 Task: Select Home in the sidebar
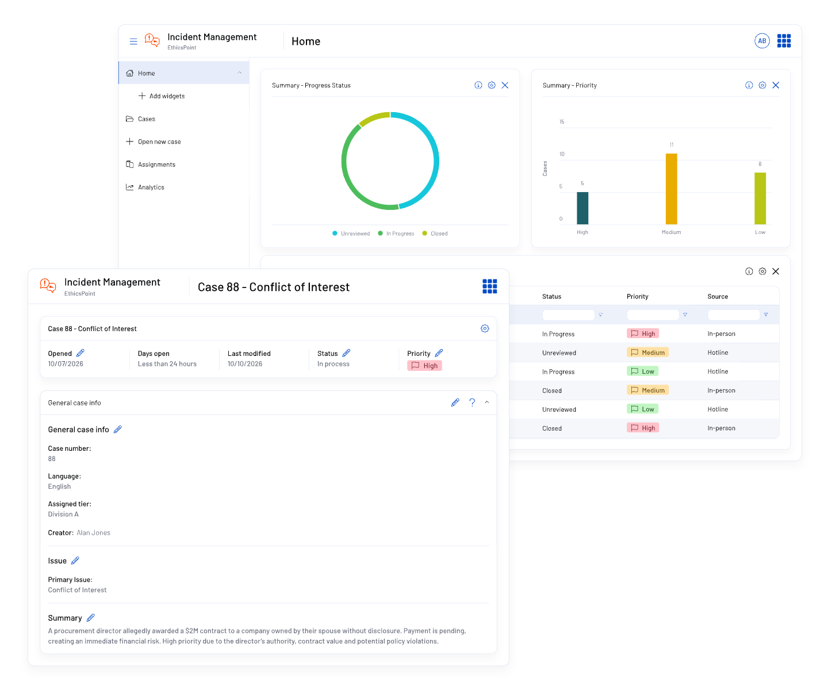pos(184,73)
